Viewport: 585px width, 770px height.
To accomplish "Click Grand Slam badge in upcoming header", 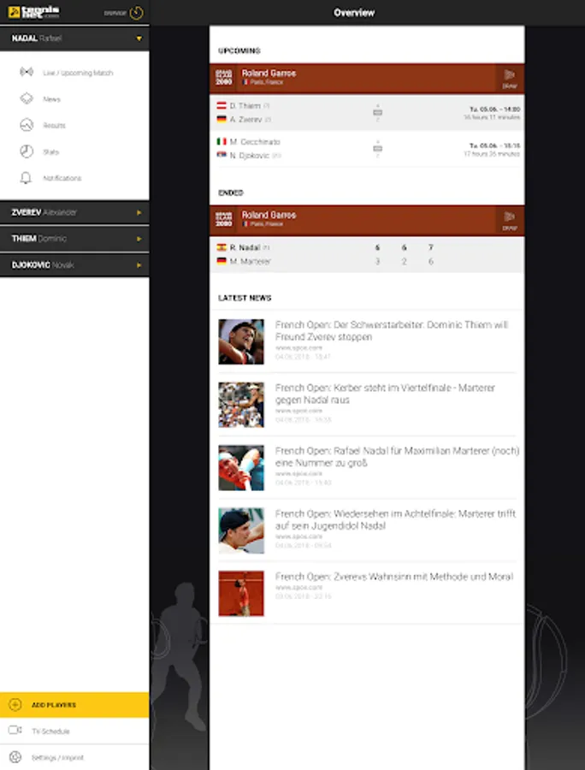I will pos(224,78).
